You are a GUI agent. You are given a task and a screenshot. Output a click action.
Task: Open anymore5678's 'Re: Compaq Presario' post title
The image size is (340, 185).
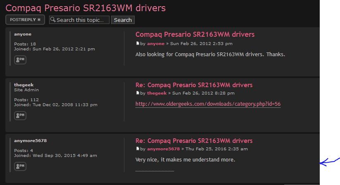(194, 140)
